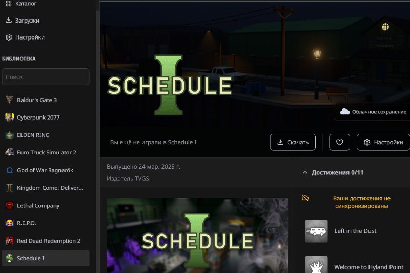Focus the library Поиск search field
This screenshot has height=273, width=410.
click(46, 77)
